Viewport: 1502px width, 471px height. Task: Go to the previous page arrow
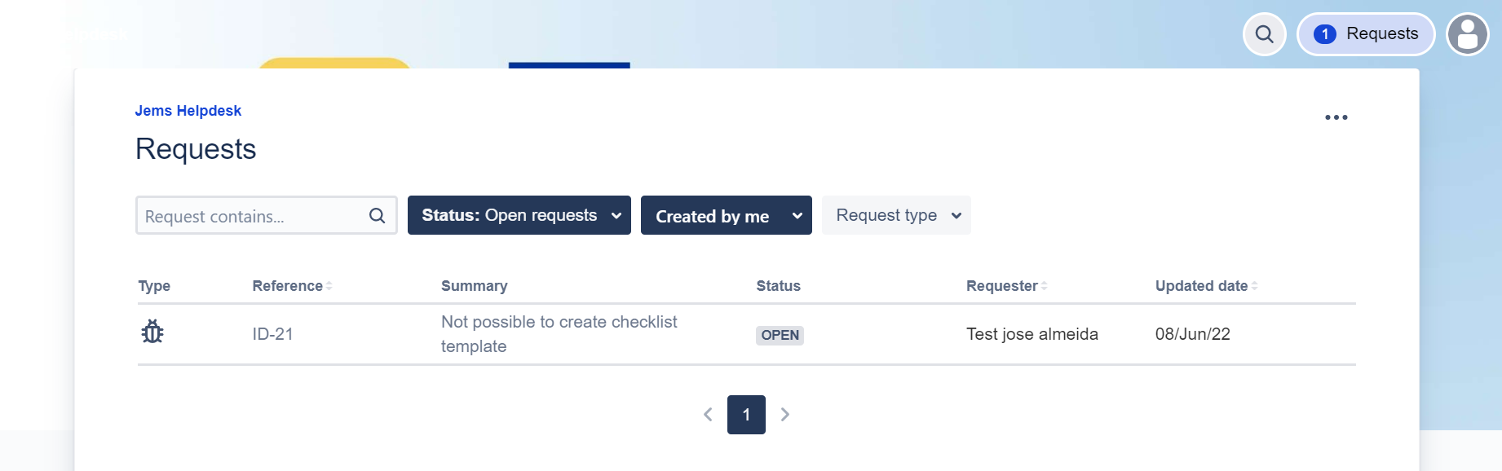[x=708, y=415]
